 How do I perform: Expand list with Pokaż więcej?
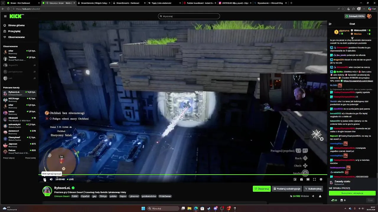[9, 158]
